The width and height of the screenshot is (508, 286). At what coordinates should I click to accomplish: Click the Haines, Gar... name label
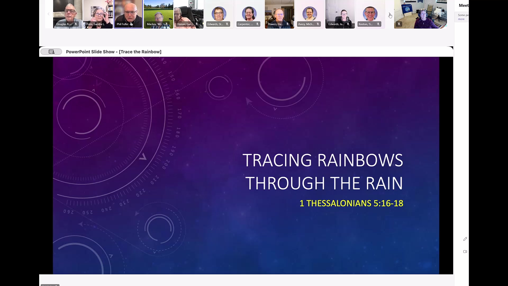point(185,24)
